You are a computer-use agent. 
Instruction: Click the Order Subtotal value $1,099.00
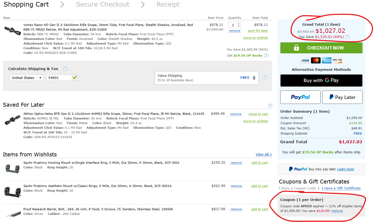coord(354,118)
